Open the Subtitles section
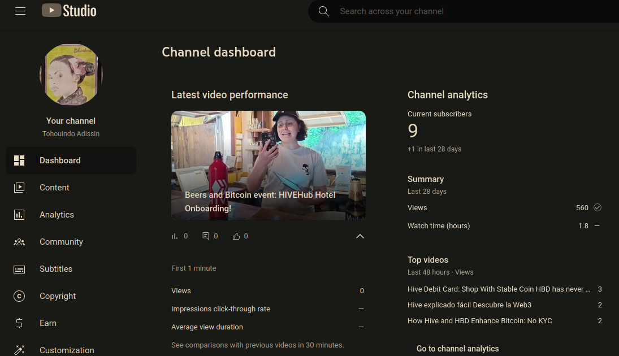This screenshot has height=356, width=619. tap(56, 269)
